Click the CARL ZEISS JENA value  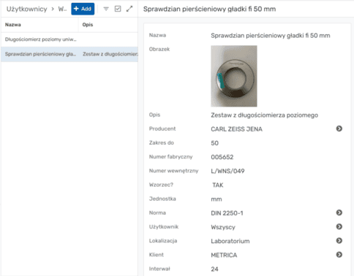[236, 129]
